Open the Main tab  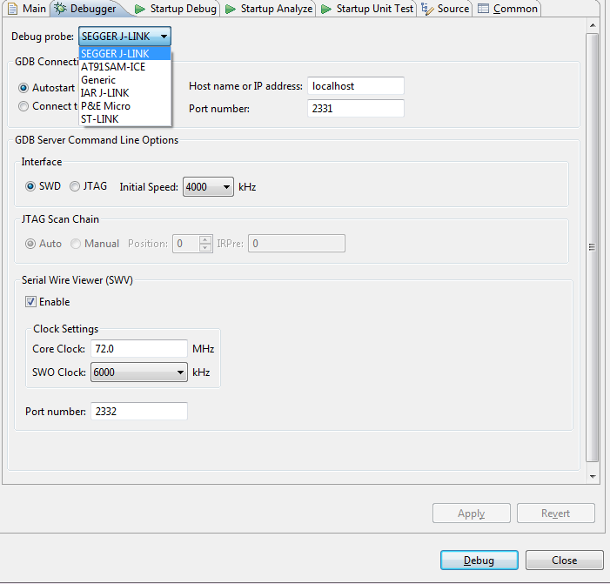pos(26,9)
